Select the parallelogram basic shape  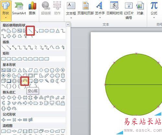click(x=30, y=70)
